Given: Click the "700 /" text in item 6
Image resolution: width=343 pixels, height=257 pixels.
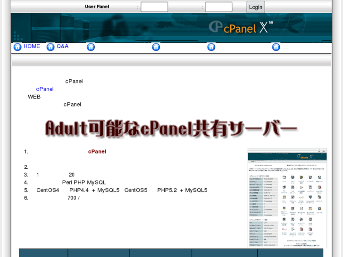Looking at the screenshot, I should (74, 198).
